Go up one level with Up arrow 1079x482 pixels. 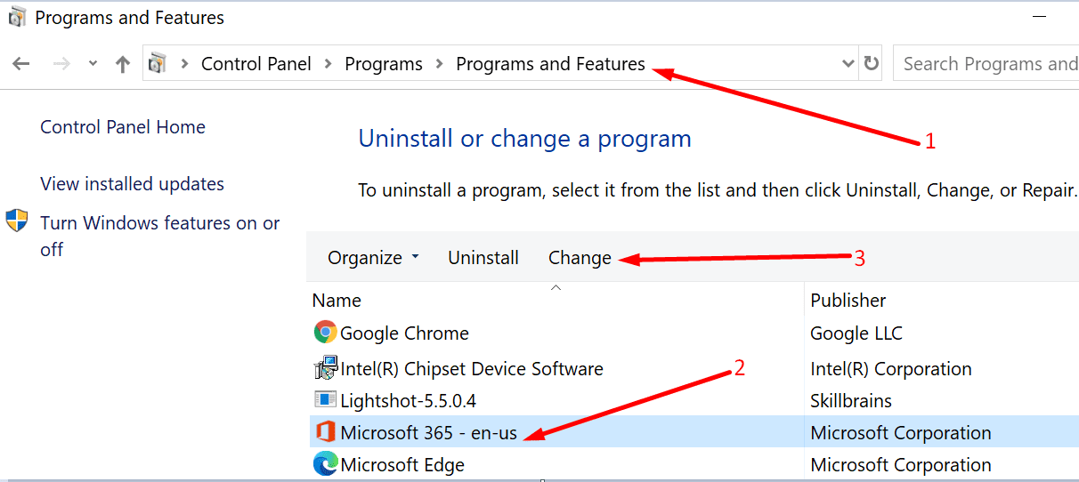coord(123,64)
